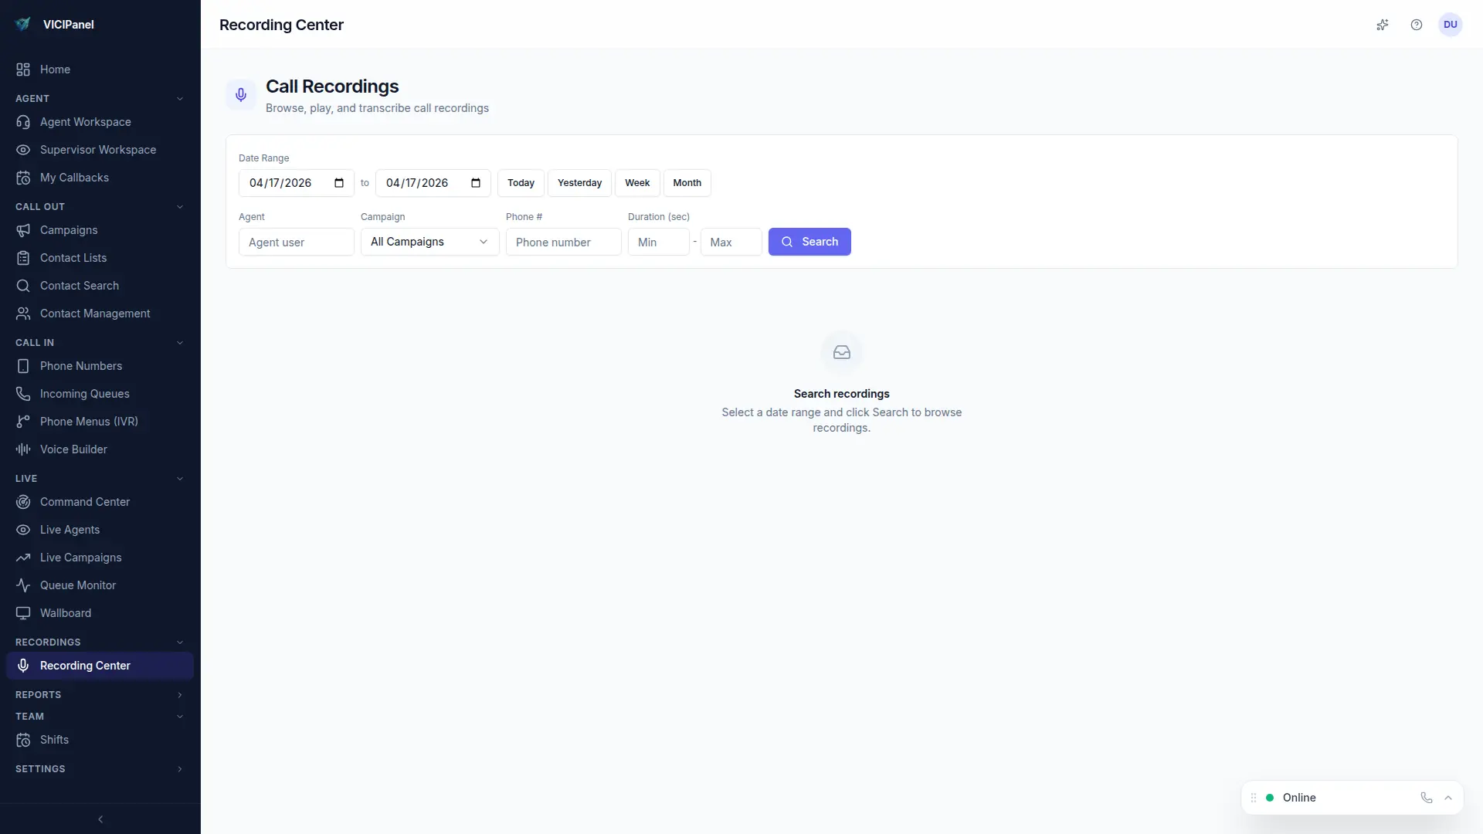Open the help question mark icon
This screenshot has width=1483, height=834.
[1417, 25]
